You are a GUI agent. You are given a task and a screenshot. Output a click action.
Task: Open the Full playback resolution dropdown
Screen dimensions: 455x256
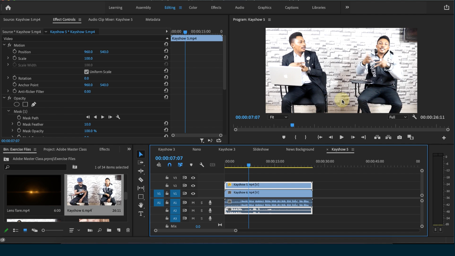coord(398,117)
